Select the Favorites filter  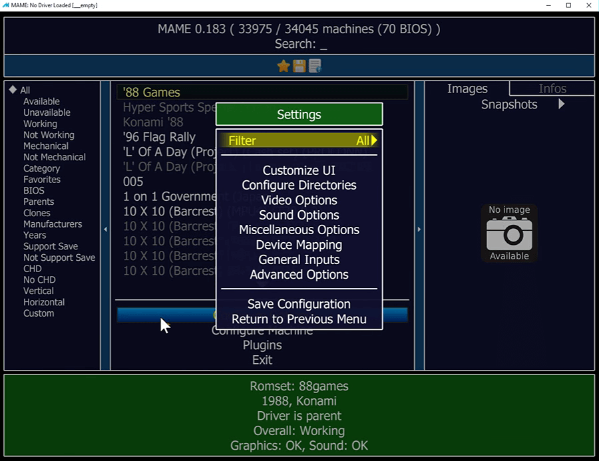point(42,180)
